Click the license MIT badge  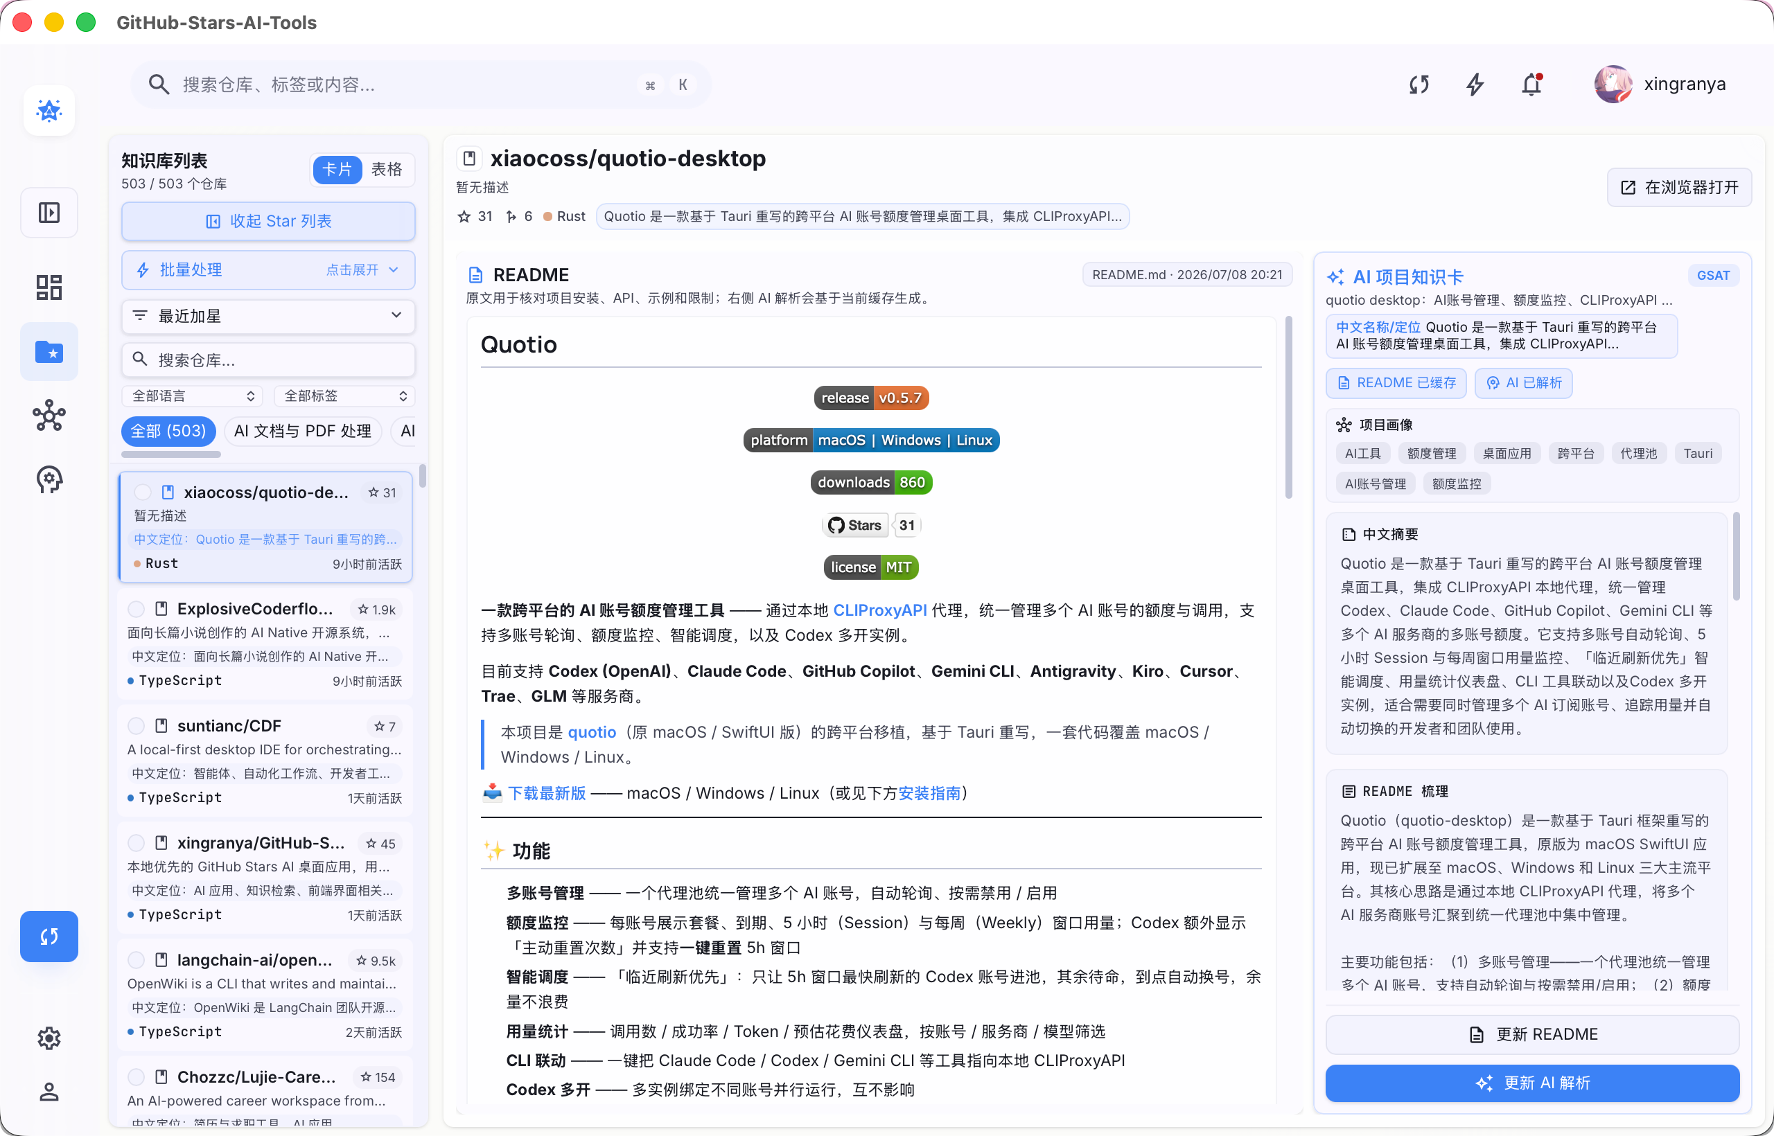tap(871, 567)
